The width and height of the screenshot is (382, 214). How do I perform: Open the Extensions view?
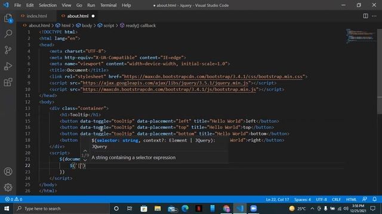click(8, 82)
